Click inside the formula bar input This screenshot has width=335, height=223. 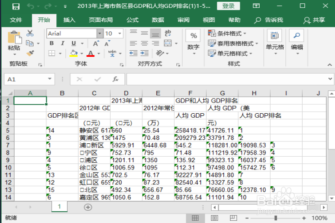(x=227, y=79)
